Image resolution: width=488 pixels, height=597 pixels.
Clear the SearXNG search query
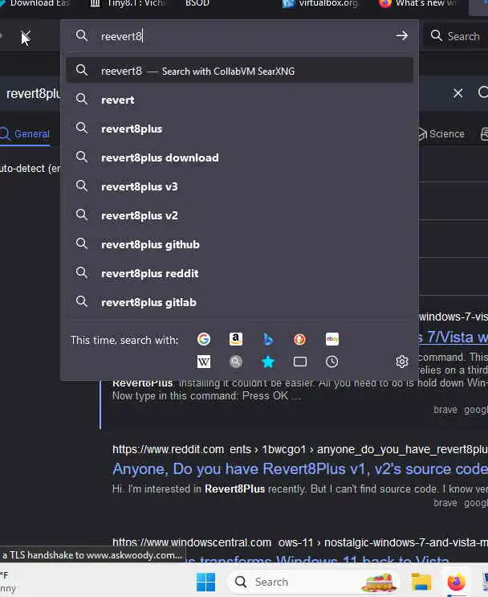458,93
